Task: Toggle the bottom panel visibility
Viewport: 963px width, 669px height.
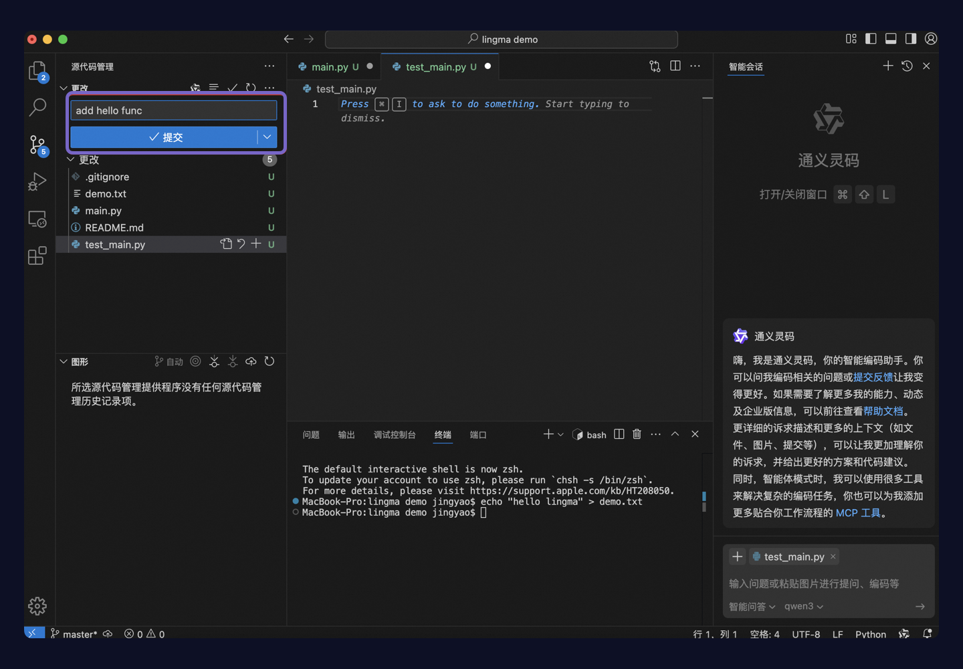Action: pos(891,39)
